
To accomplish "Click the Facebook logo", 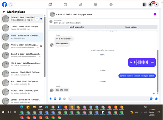I will 5,5.
